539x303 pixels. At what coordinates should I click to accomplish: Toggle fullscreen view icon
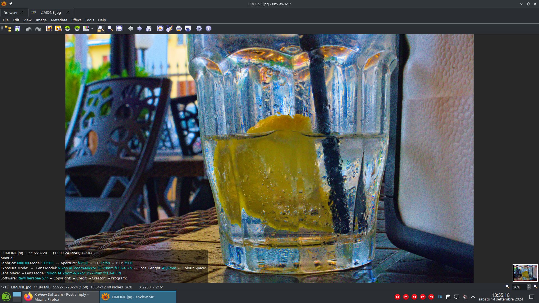click(x=160, y=29)
